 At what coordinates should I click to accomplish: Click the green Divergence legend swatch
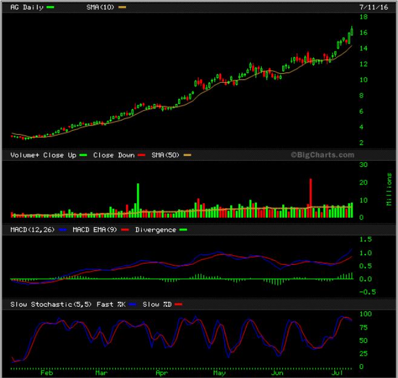183,230
